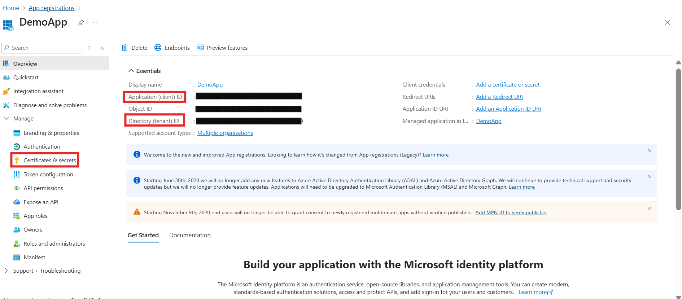The width and height of the screenshot is (682, 299).
Task: Click the Owners people icon
Action: [x=17, y=230]
